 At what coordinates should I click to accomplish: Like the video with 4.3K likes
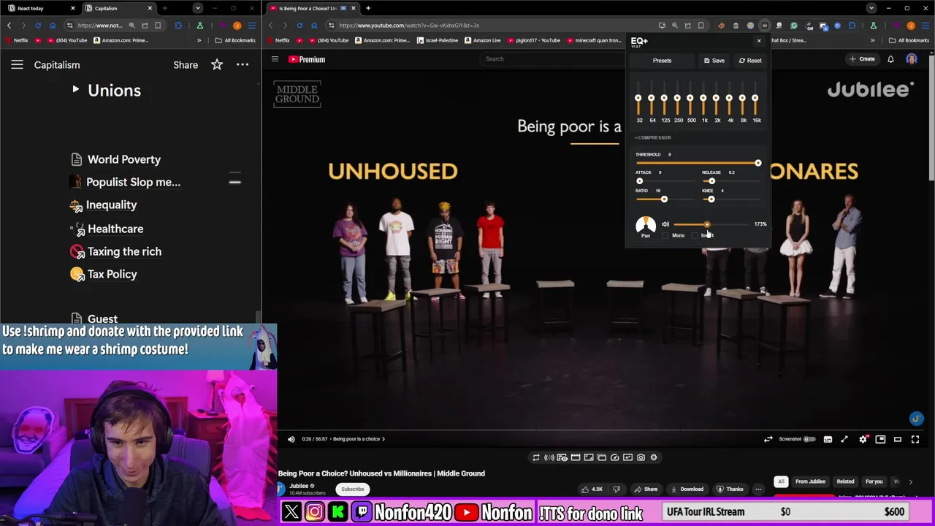[592, 489]
